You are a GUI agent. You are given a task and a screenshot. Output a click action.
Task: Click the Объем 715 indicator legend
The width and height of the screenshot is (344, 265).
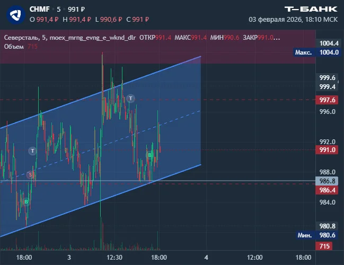(21, 47)
